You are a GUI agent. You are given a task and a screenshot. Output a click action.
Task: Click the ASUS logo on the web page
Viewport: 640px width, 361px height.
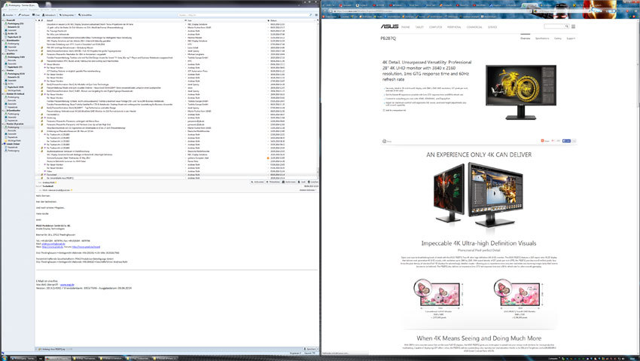point(389,26)
